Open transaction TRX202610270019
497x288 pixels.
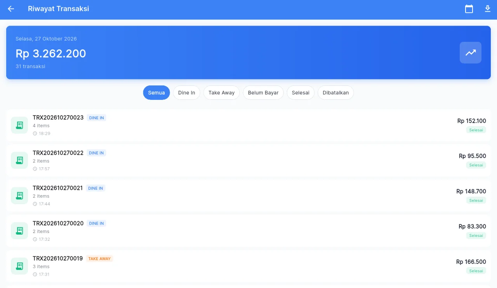(x=248, y=266)
